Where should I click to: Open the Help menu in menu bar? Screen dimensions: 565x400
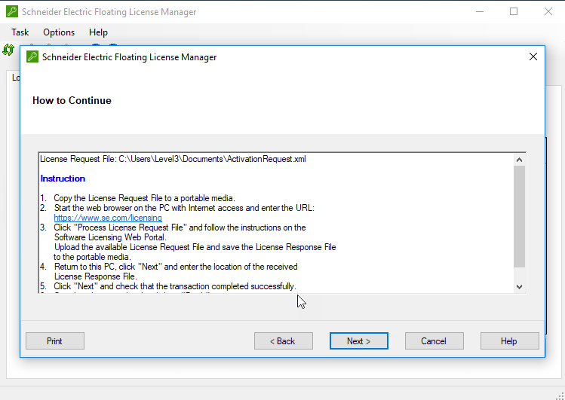pyautogui.click(x=98, y=32)
